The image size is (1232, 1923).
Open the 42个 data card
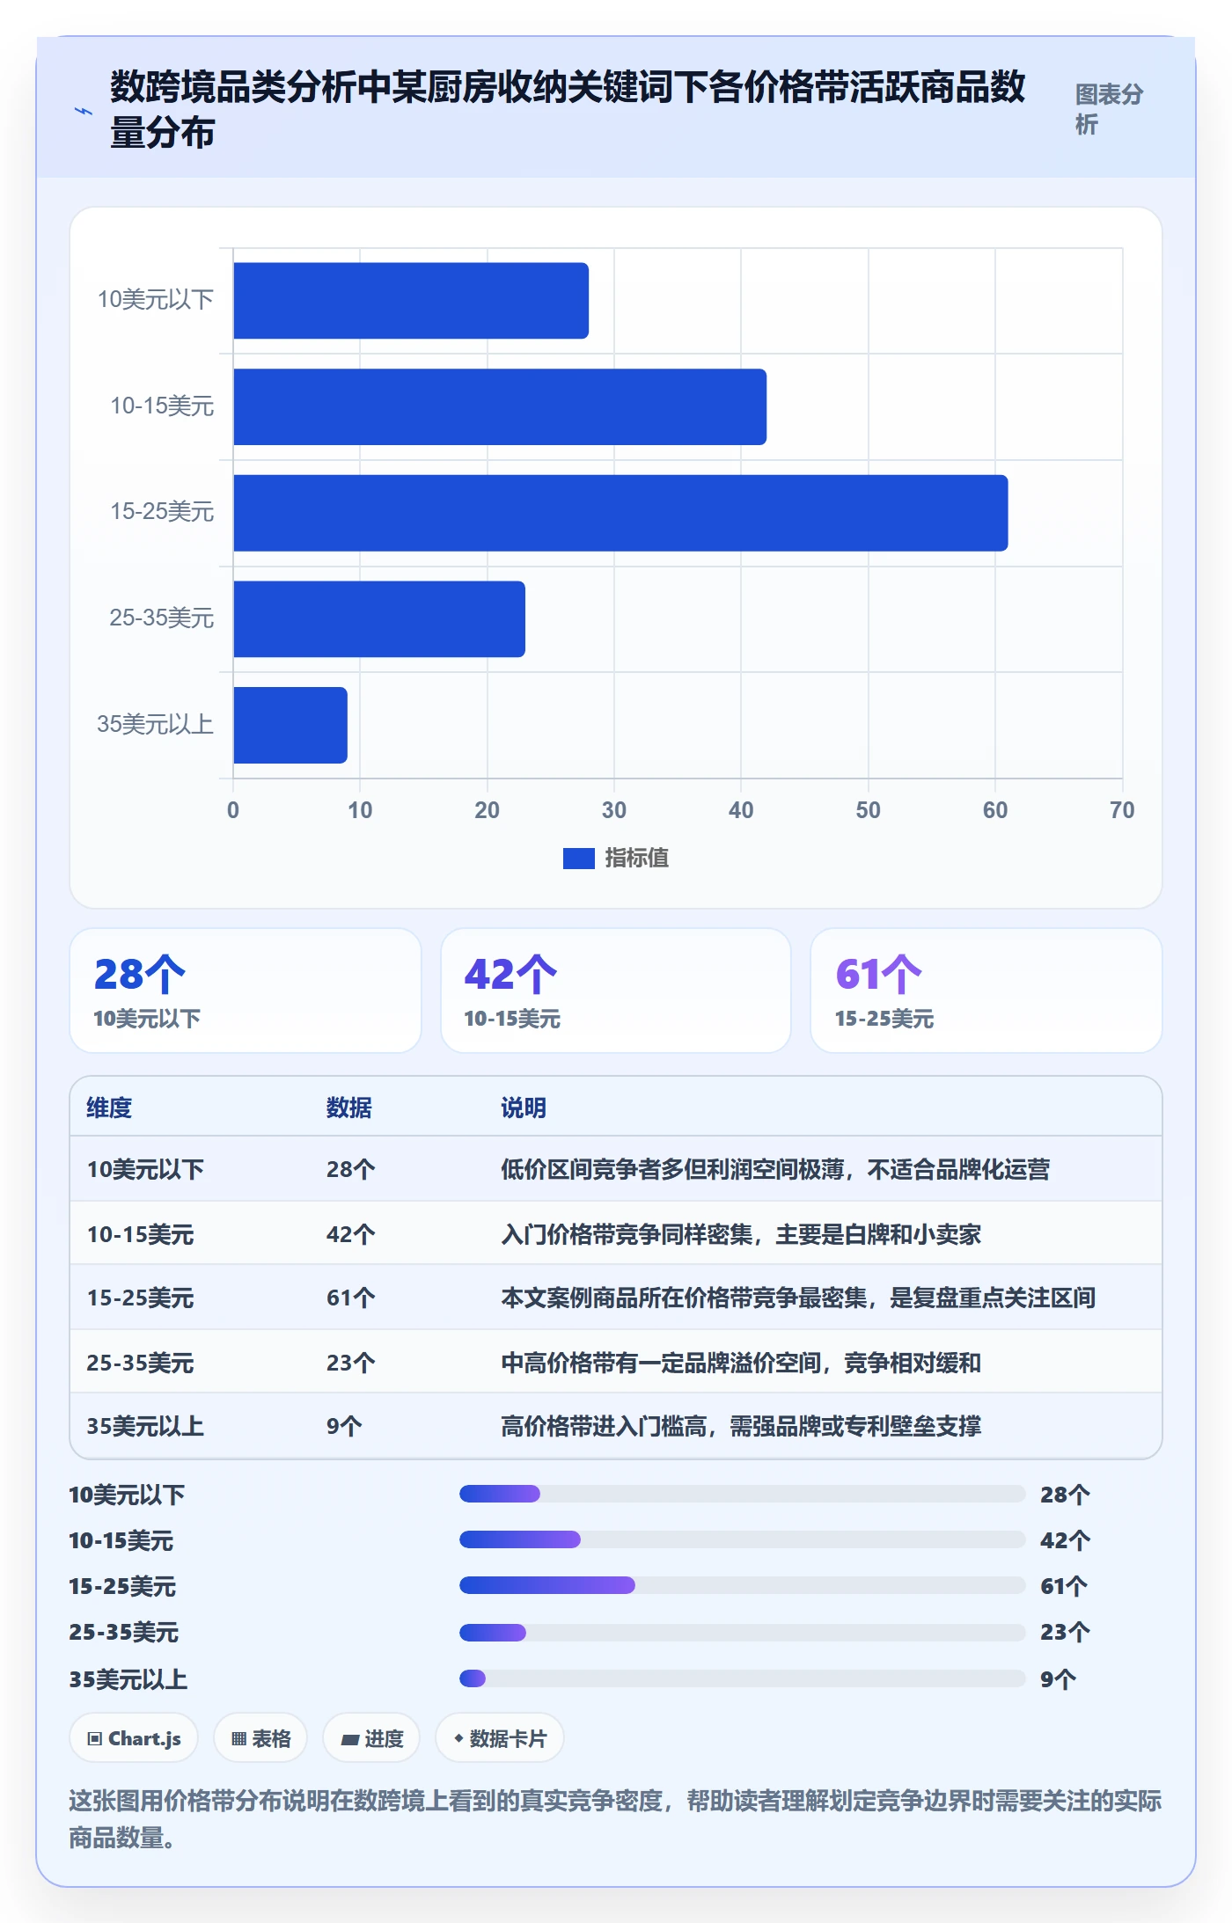pos(616,991)
